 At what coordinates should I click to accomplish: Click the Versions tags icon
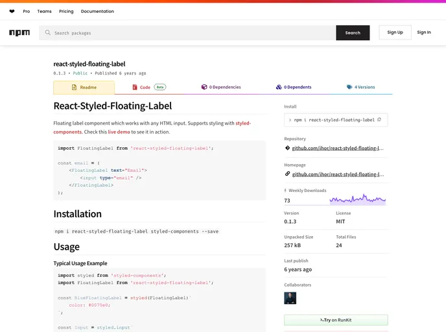click(349, 87)
